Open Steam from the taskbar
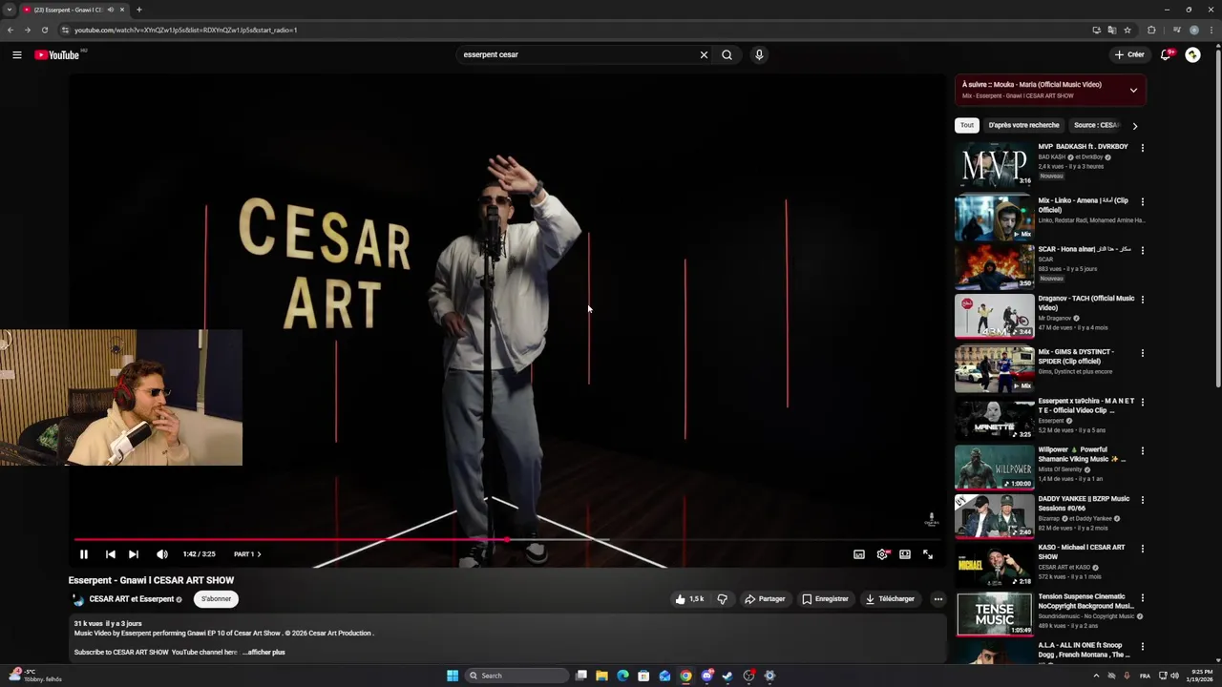1222x687 pixels. tap(727, 676)
